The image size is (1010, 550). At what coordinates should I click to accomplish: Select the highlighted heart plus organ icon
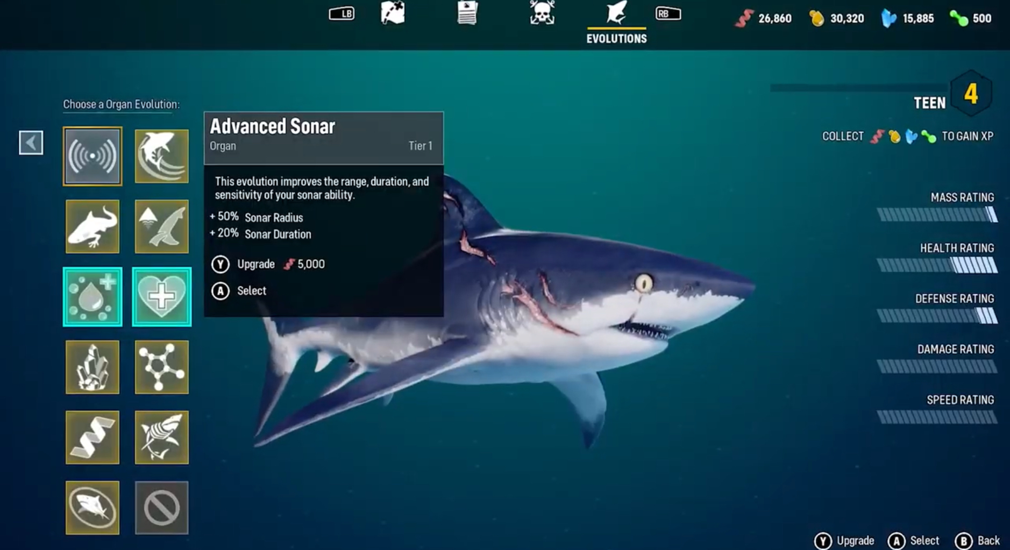pyautogui.click(x=161, y=297)
